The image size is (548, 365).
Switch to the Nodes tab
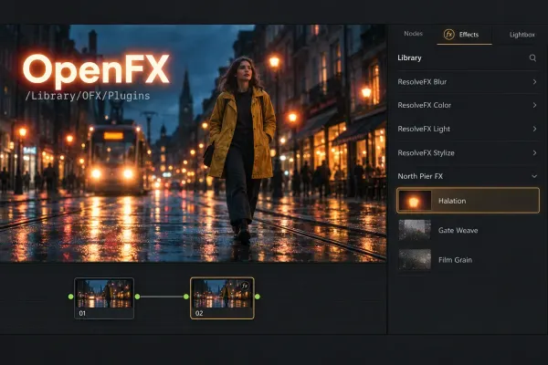pyautogui.click(x=413, y=34)
